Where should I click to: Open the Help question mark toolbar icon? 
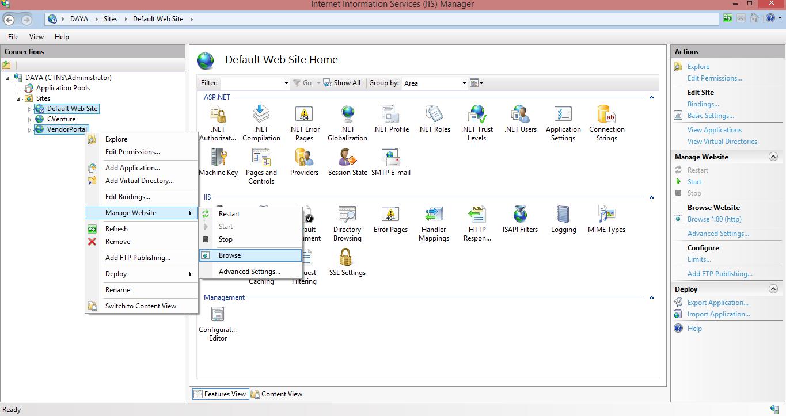(x=770, y=18)
